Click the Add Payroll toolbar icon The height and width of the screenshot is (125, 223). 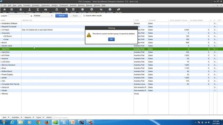92,10
